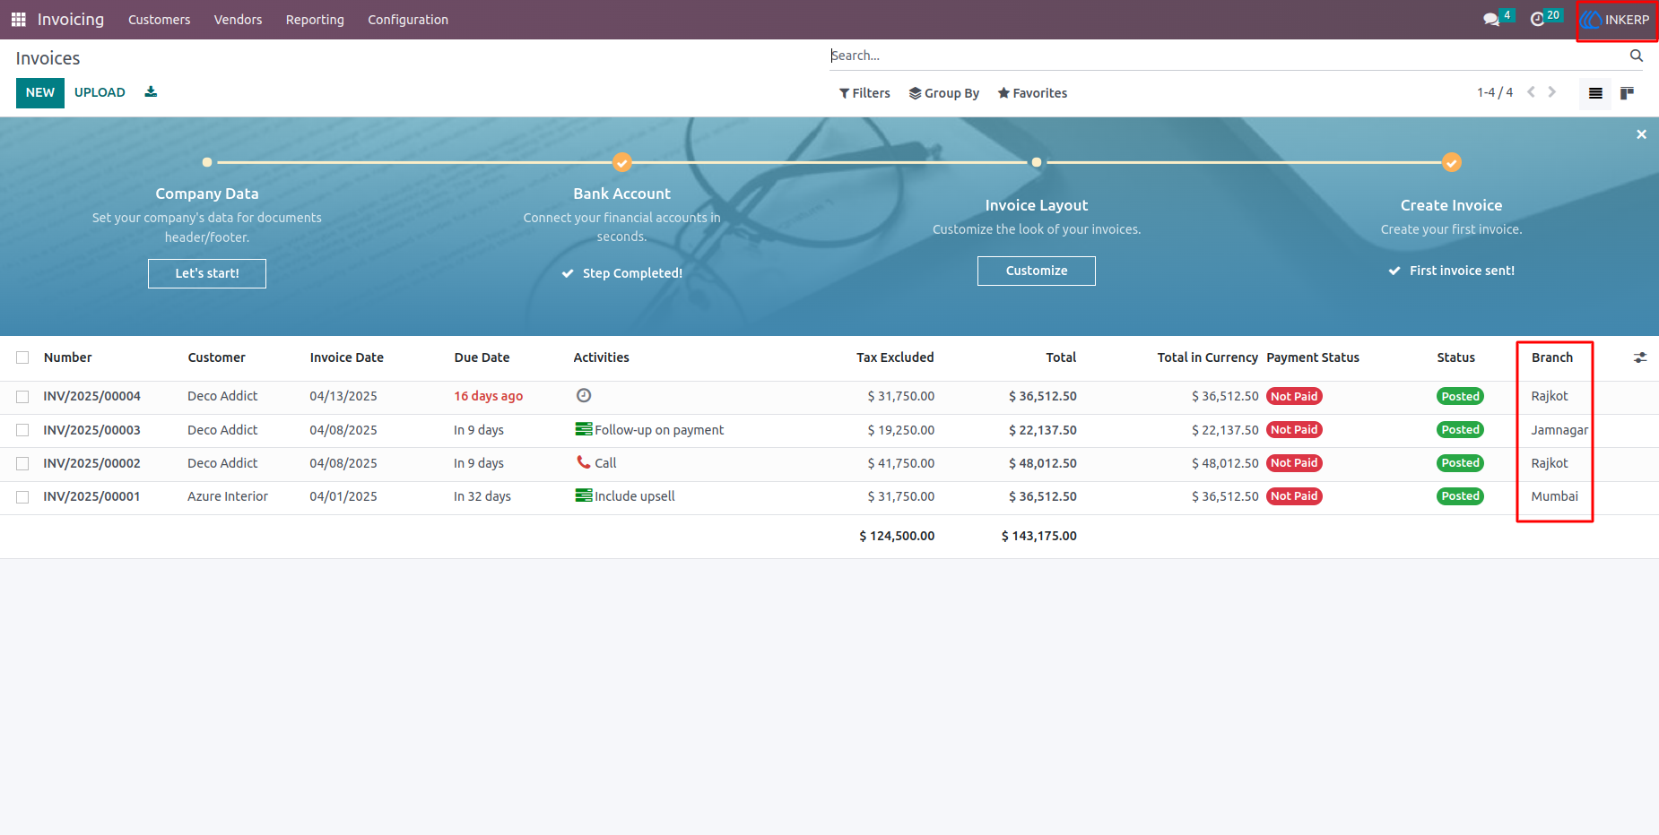Screen dimensions: 1659x835
Task: Open the Customers menu
Action: (159, 20)
